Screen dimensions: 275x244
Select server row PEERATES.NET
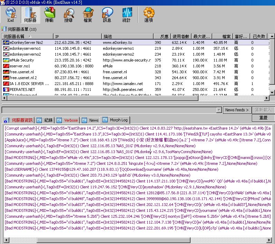[x=136, y=90]
